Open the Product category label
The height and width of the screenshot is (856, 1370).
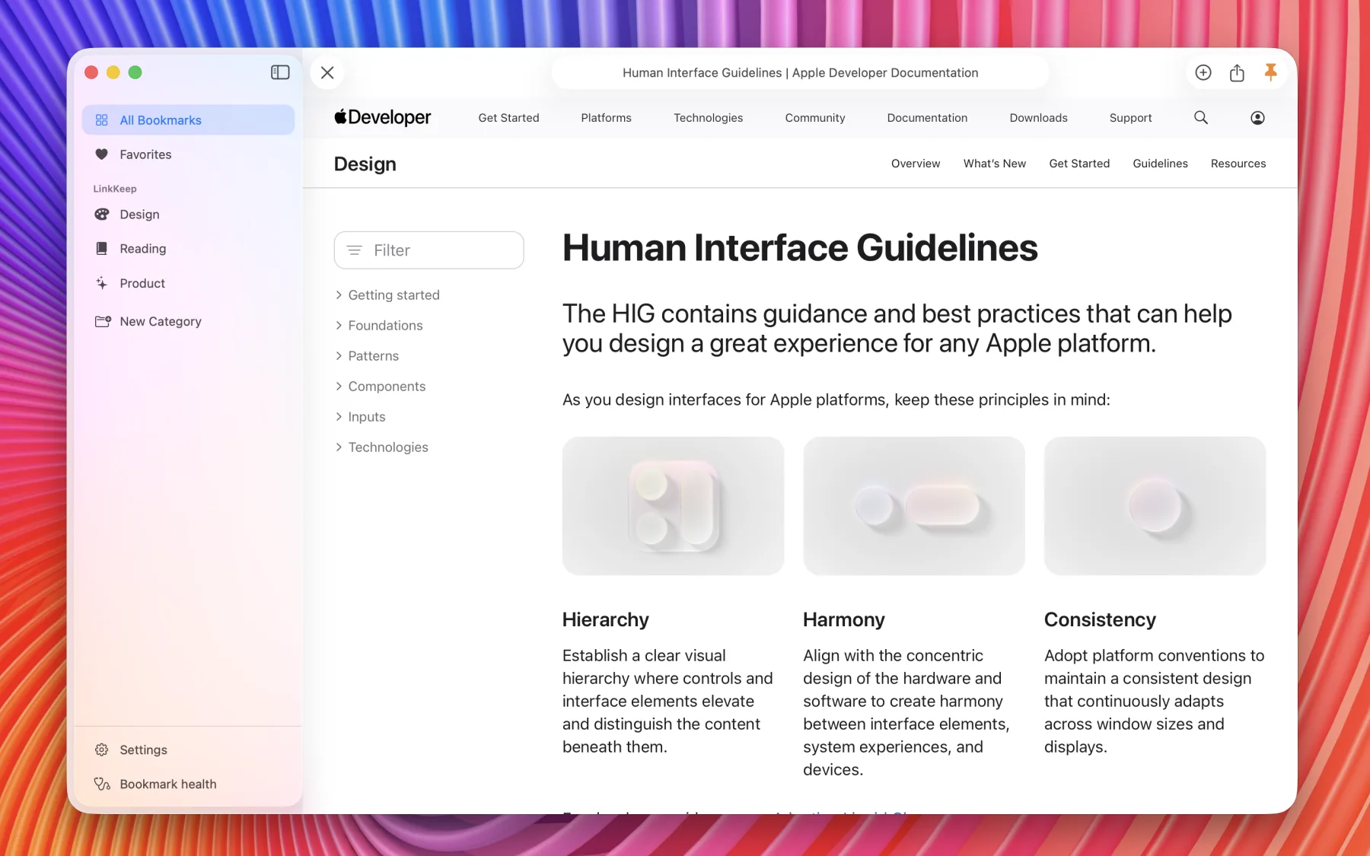[x=142, y=283]
